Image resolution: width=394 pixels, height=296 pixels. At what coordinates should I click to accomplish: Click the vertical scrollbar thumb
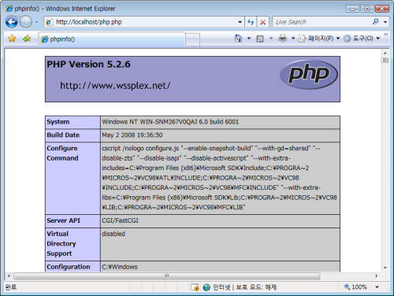(x=385, y=61)
